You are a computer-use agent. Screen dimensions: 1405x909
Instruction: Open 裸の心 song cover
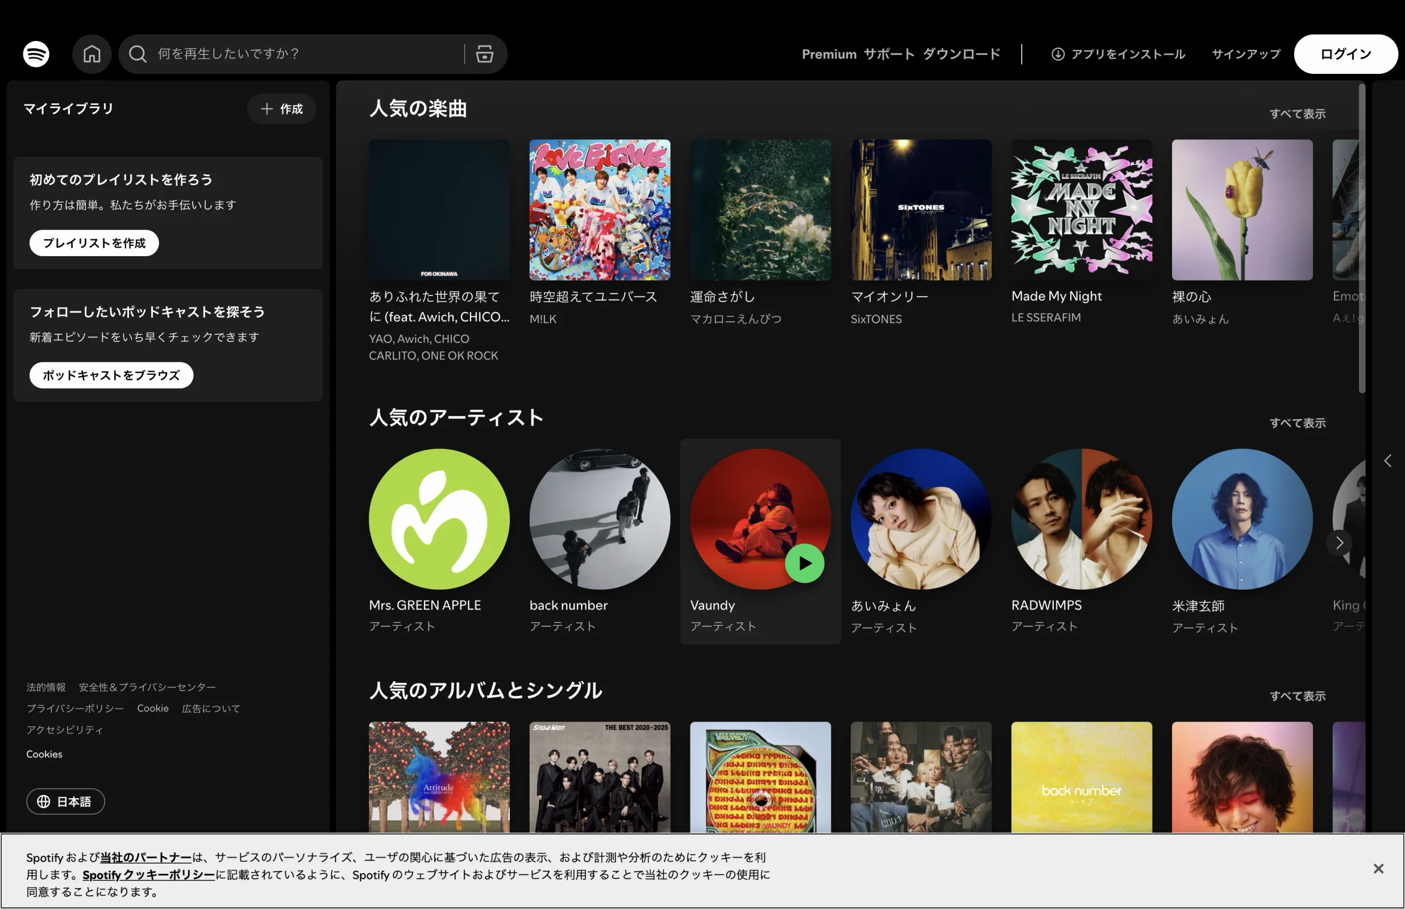click(1242, 210)
